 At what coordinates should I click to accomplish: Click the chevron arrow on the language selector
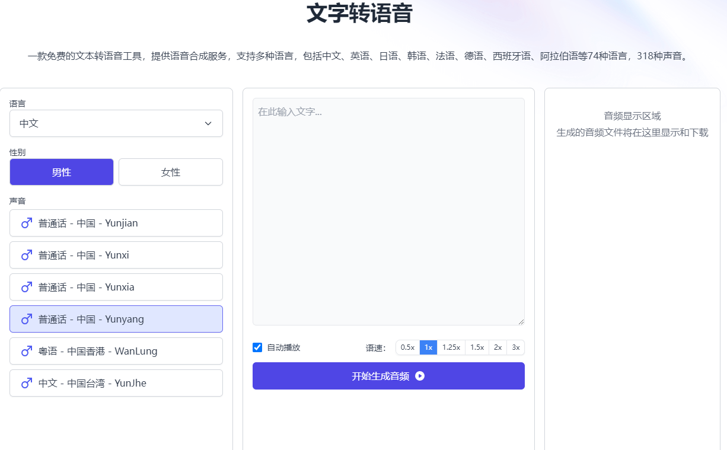(x=208, y=123)
